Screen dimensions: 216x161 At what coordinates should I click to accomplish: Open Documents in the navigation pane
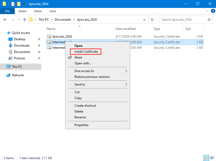(x=22, y=52)
